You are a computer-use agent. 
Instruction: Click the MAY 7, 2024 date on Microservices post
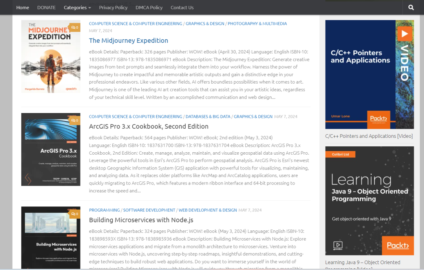pos(250,210)
